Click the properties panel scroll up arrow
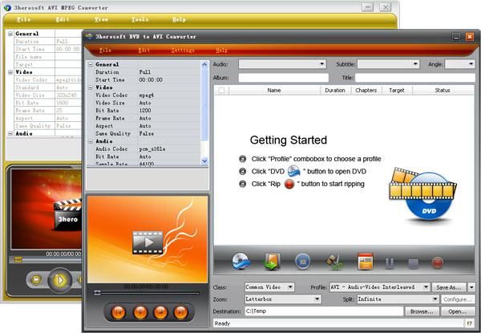Screen dimensions: 481x333 click(x=204, y=64)
